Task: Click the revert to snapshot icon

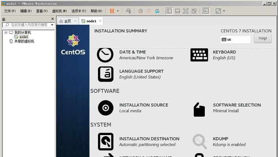Action: pos(149,11)
